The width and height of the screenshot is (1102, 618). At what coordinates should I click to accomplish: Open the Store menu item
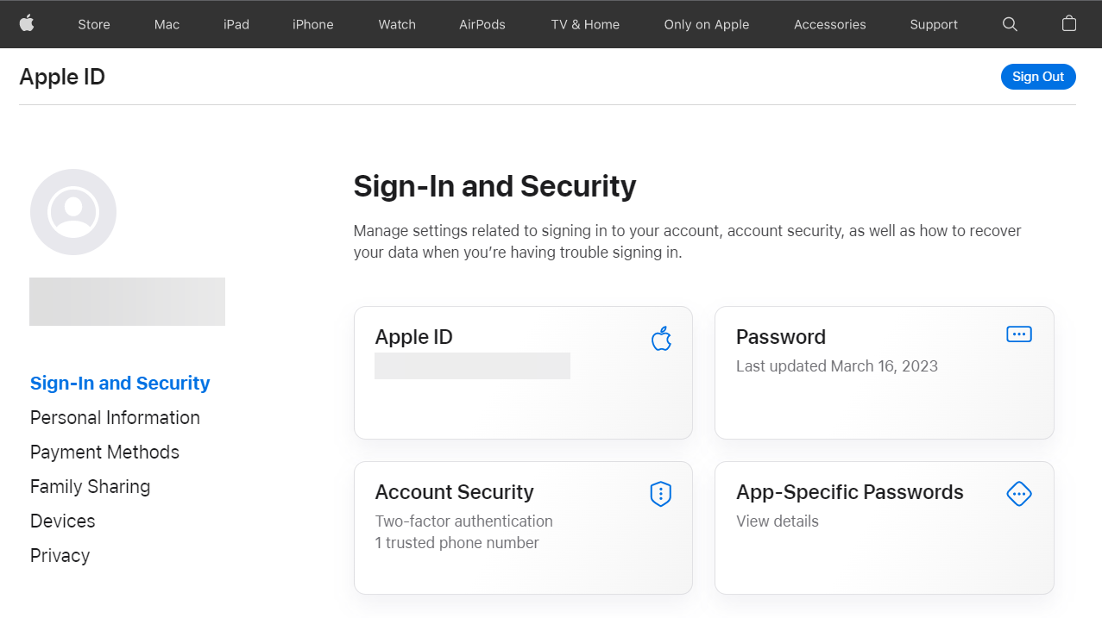tap(94, 24)
